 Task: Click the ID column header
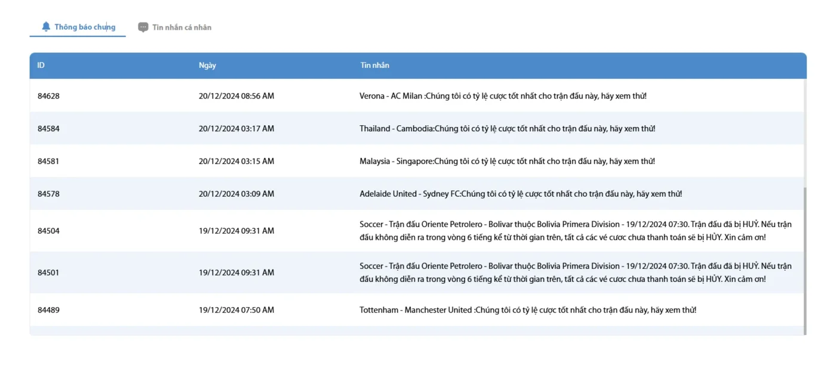point(41,66)
